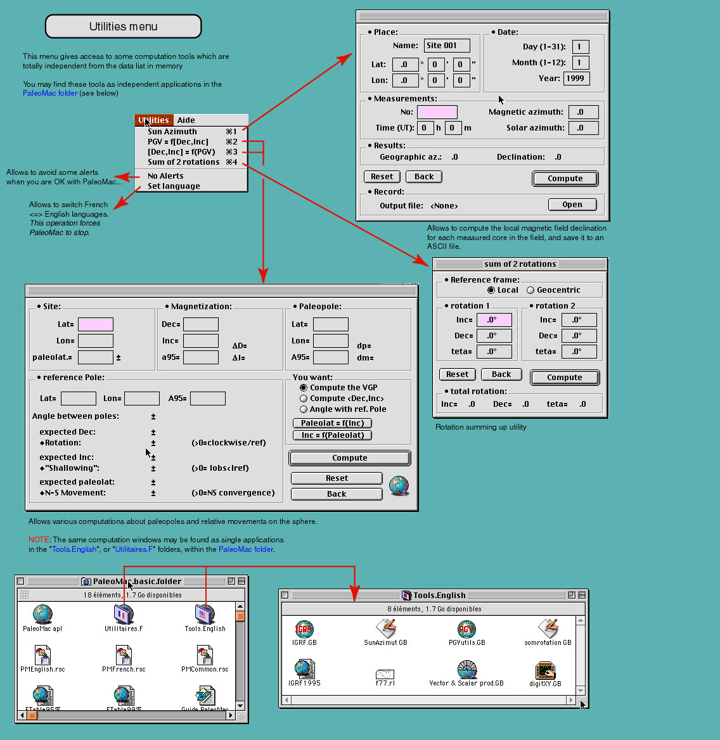Click rotation 1 Inc field

click(x=494, y=320)
